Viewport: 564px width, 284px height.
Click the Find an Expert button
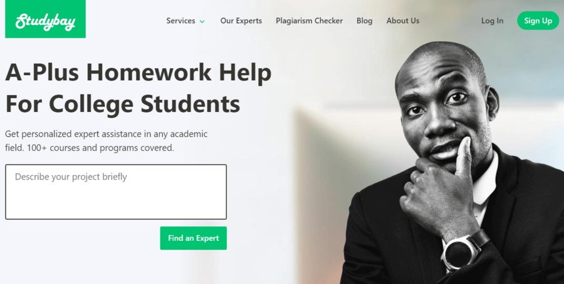pyautogui.click(x=194, y=238)
